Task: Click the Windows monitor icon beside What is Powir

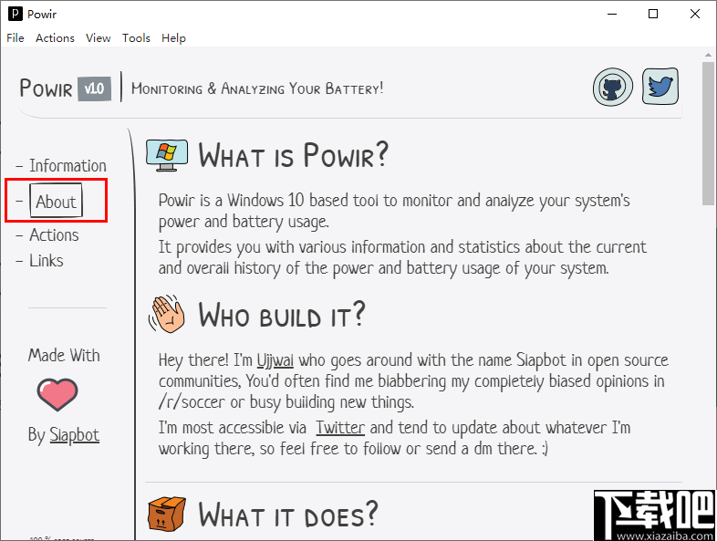Action: coord(166,155)
